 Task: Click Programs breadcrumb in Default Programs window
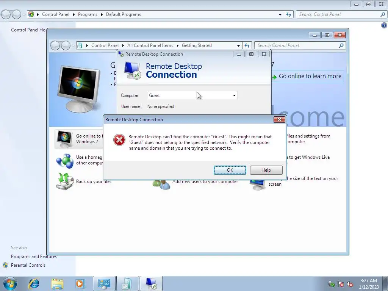(88, 14)
